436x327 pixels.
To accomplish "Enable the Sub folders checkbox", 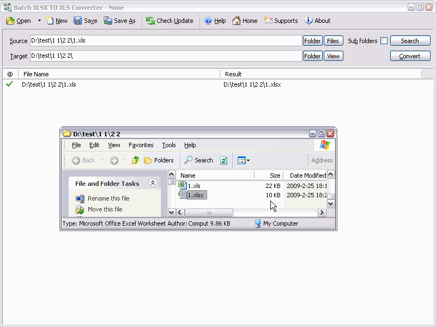I will (x=384, y=40).
